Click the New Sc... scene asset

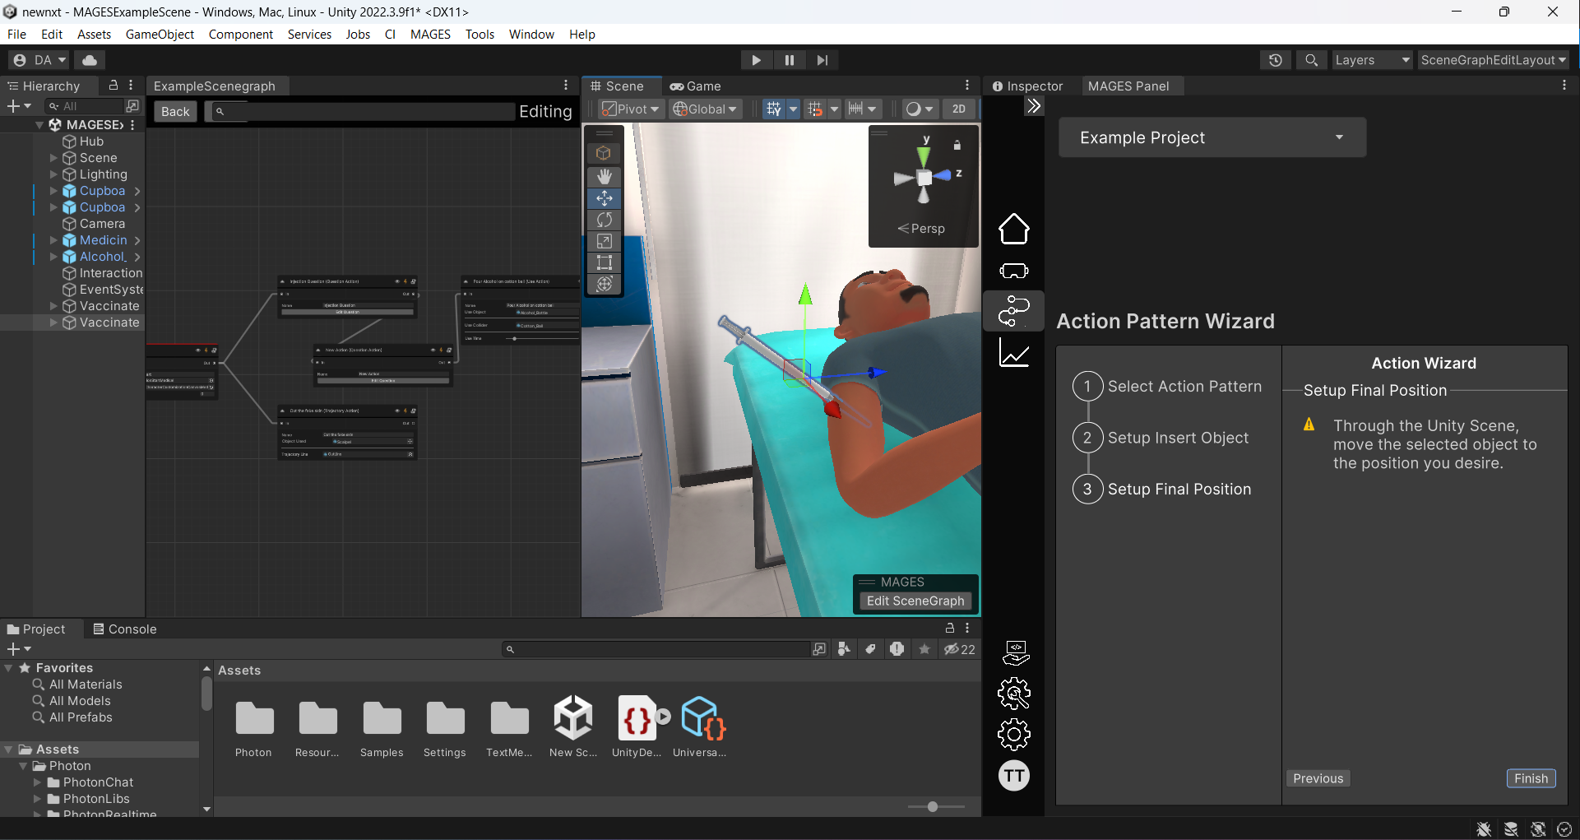tap(573, 726)
